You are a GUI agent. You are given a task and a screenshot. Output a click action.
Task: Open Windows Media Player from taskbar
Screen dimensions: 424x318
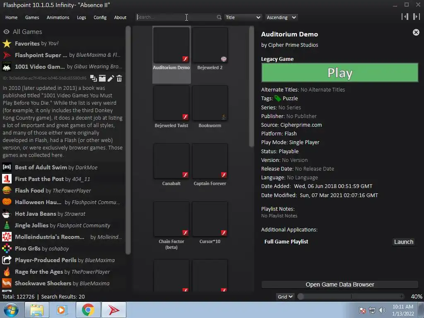pos(63,310)
